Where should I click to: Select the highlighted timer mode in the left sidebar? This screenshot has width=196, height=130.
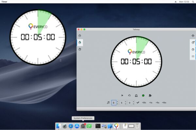click(x=80, y=43)
